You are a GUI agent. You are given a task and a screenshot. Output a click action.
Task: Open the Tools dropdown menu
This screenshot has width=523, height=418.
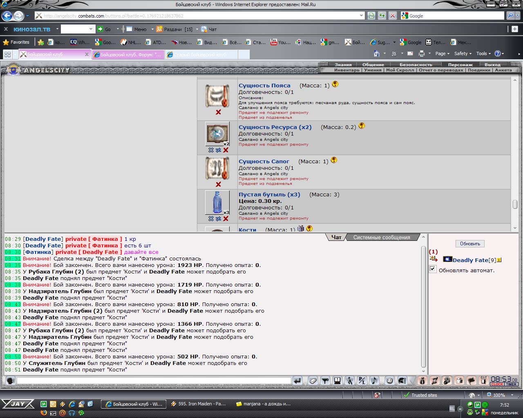pyautogui.click(x=484, y=53)
